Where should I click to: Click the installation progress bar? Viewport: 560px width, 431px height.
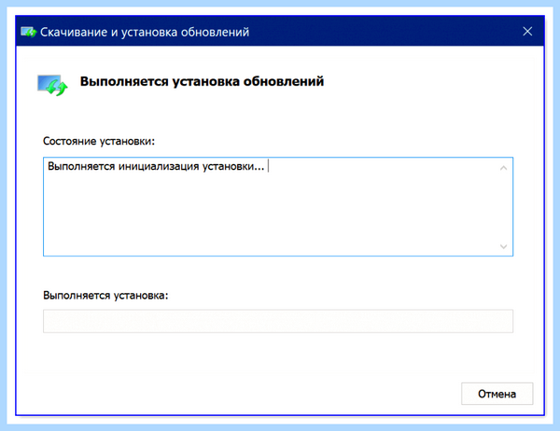pos(278,321)
